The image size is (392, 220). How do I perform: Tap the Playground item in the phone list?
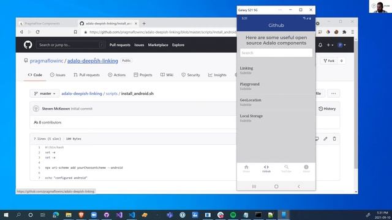[x=276, y=86]
